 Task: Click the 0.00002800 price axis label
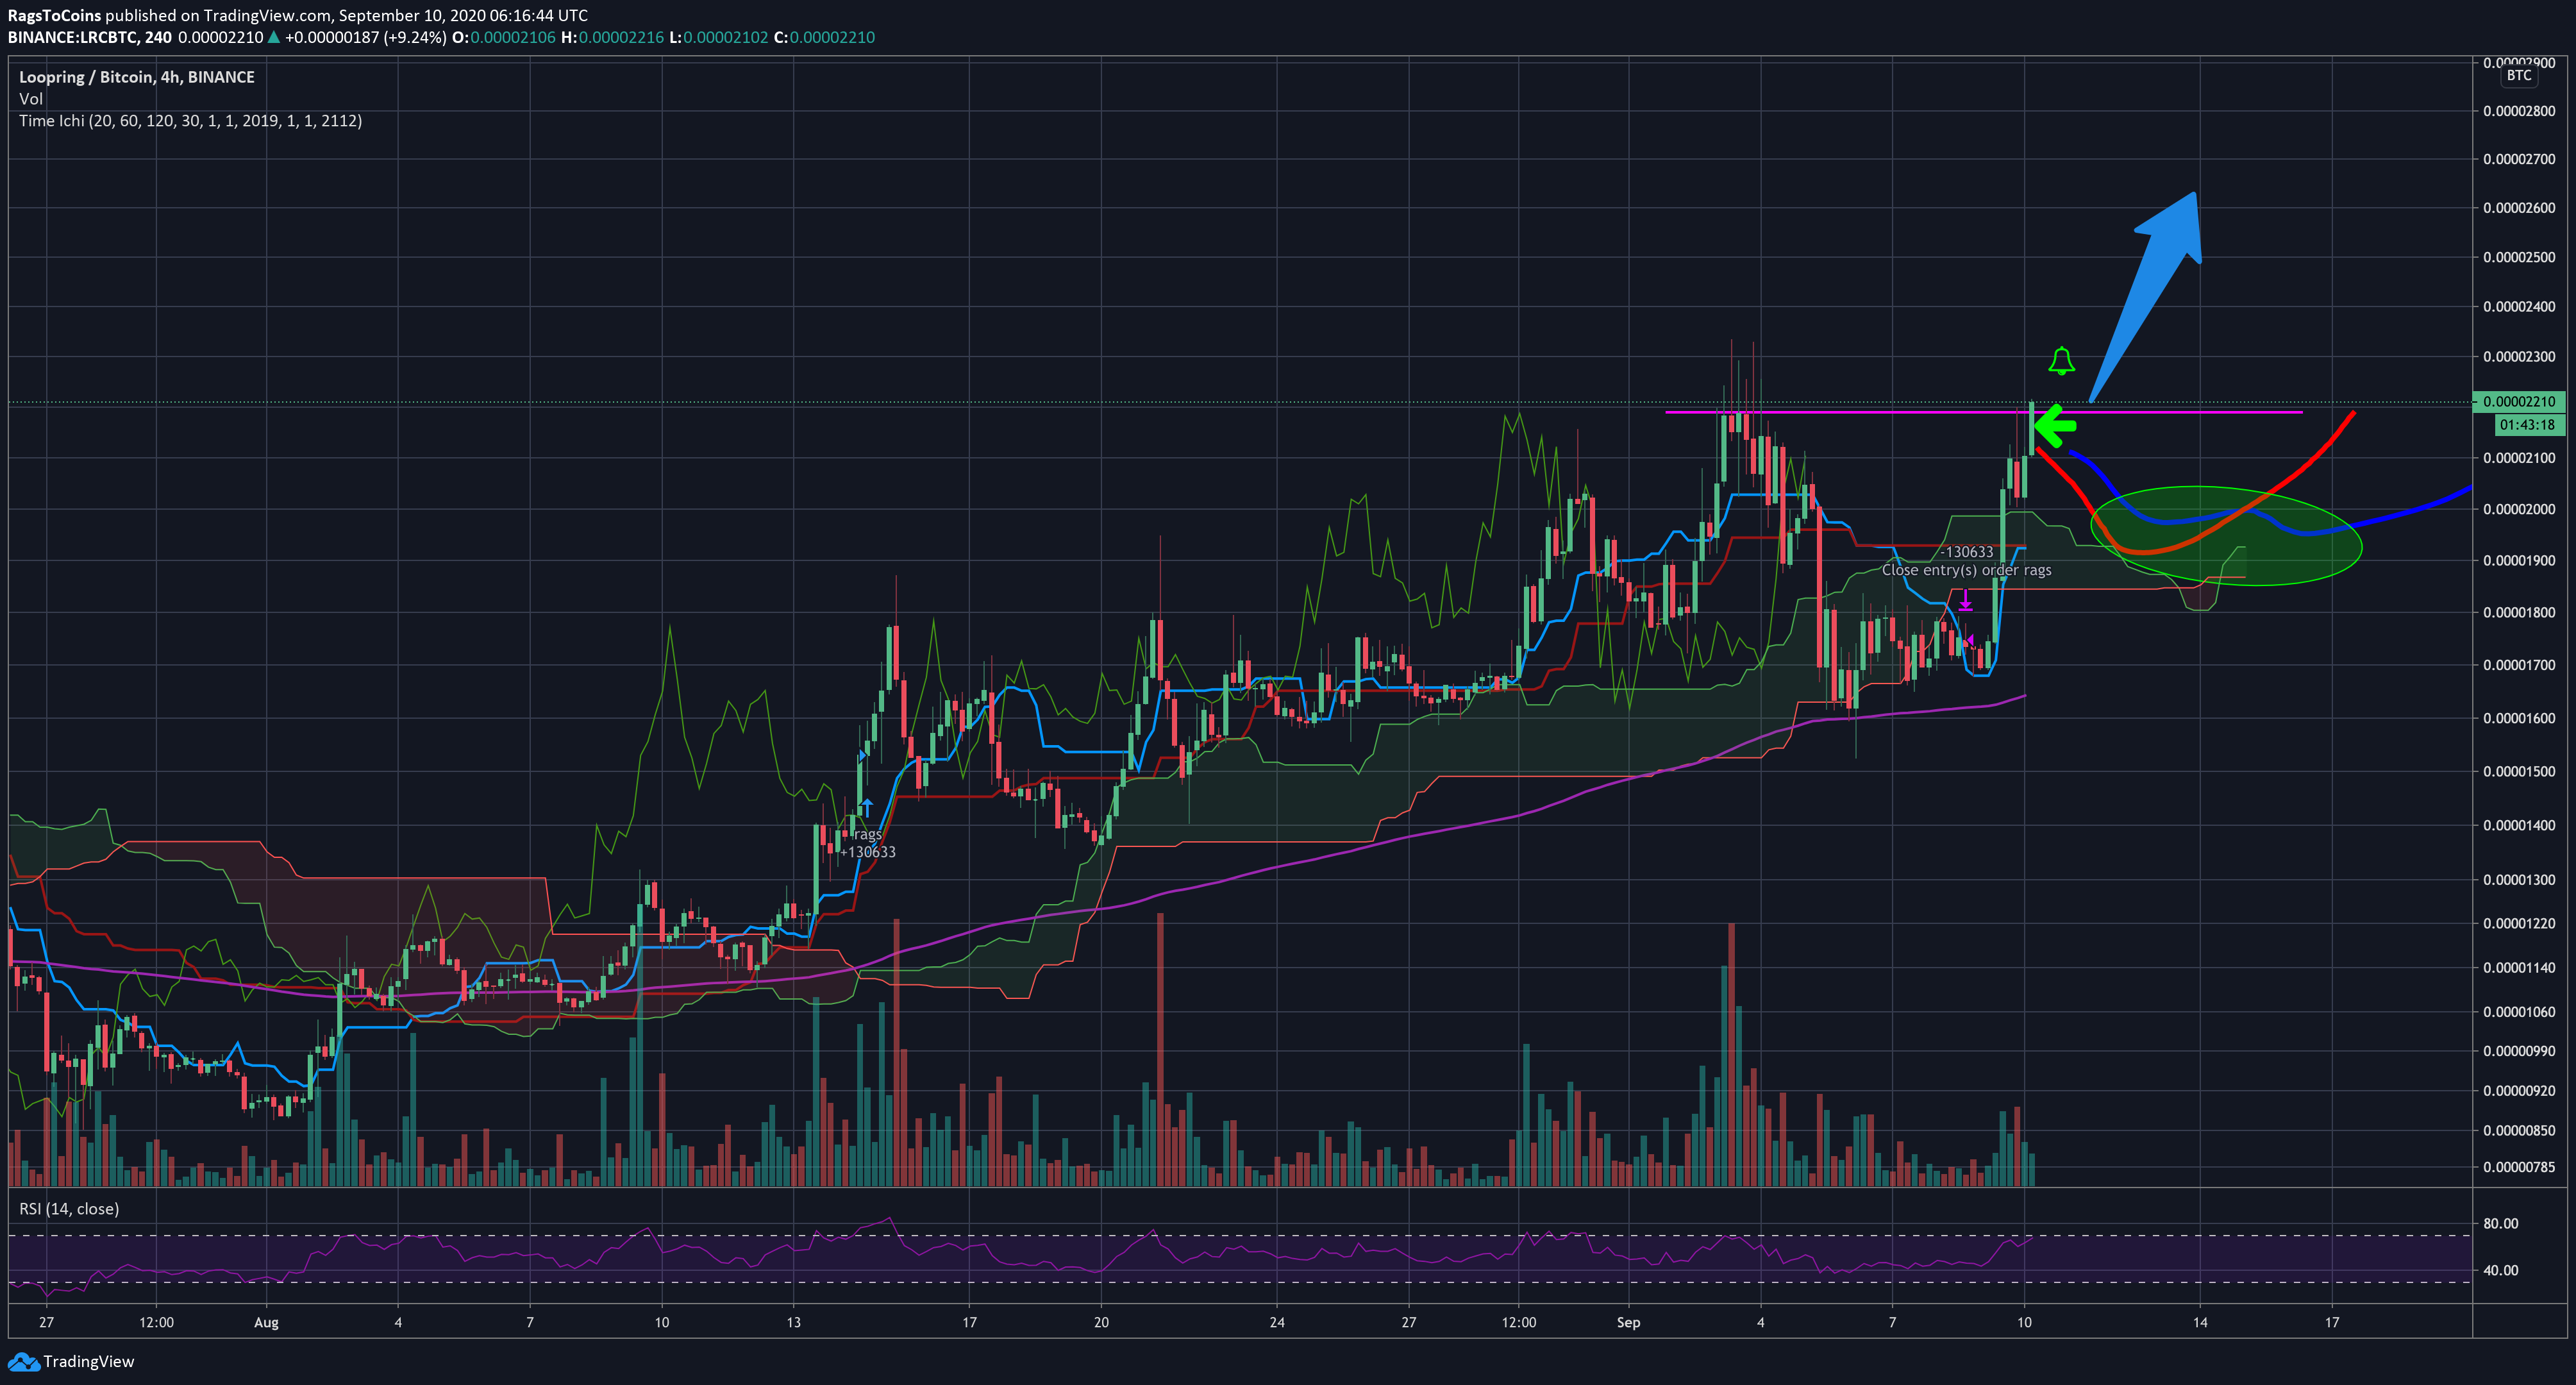(2519, 111)
